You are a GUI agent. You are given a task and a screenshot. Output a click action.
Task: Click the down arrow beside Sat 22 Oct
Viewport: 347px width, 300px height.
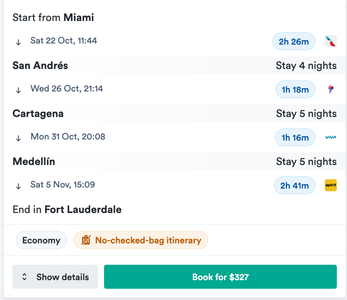point(18,42)
